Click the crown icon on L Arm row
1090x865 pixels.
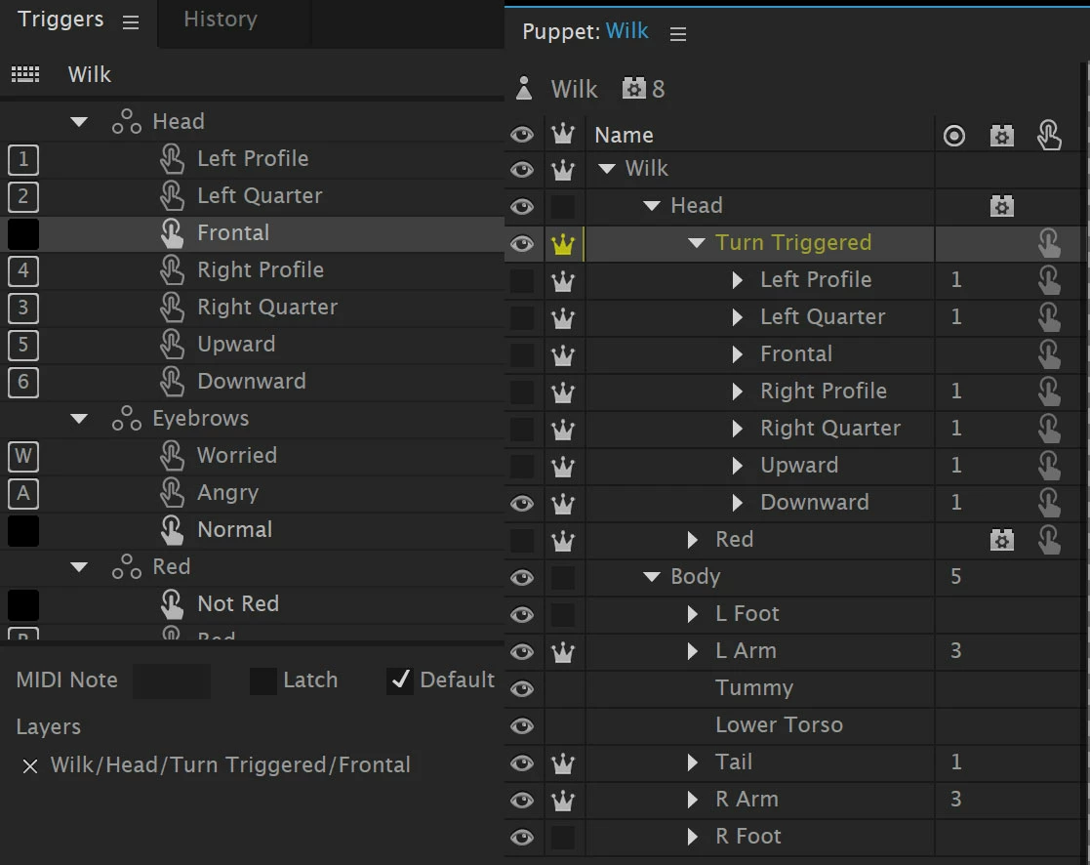(x=563, y=651)
